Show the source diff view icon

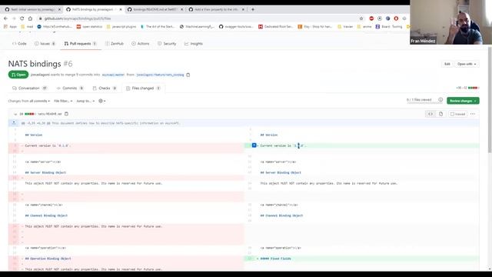[430, 114]
